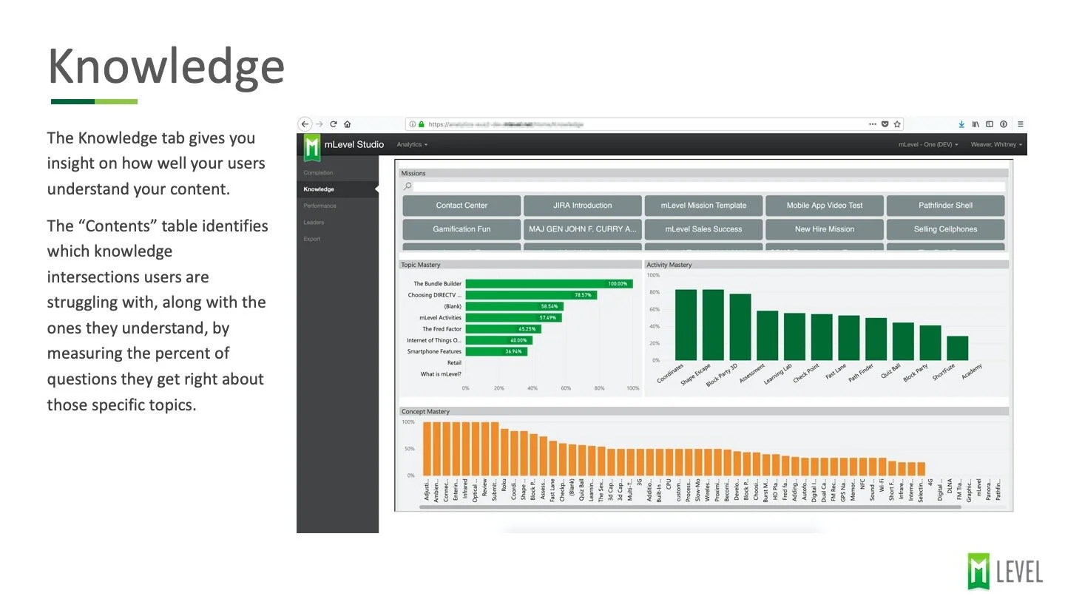
Task: Click the Check Point activity bar
Action: [822, 337]
